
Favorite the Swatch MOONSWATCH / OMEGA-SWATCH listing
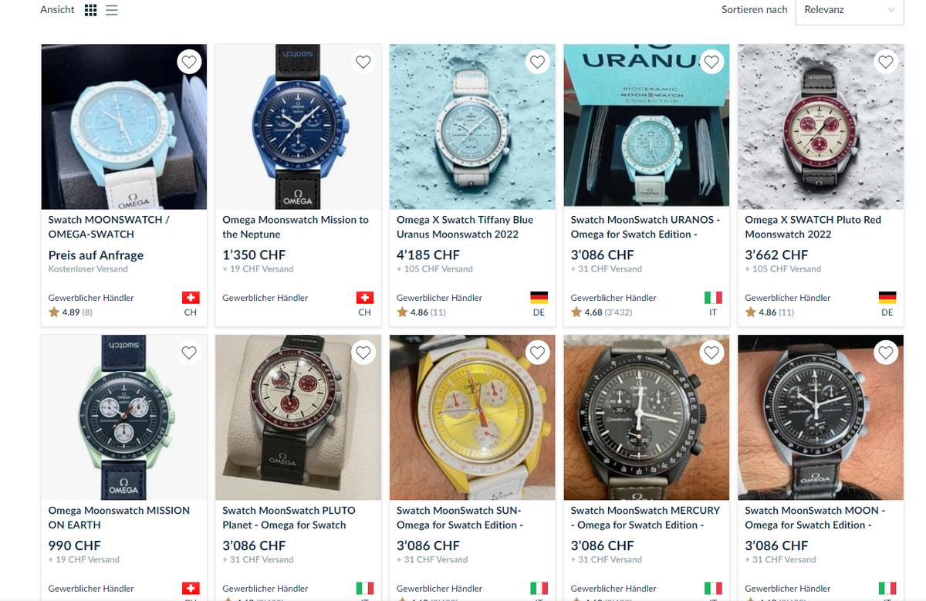pyautogui.click(x=189, y=62)
